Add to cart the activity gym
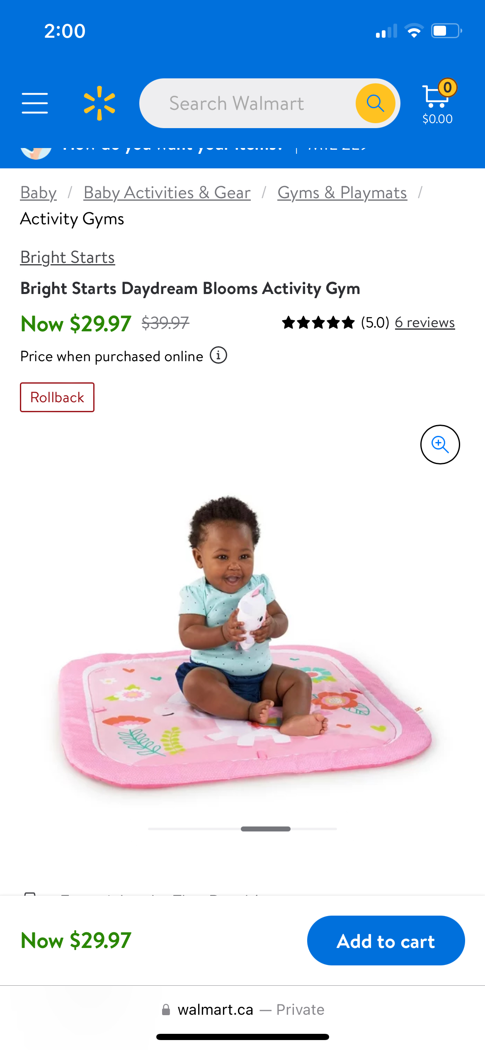Screen dimensions: 485x1050 point(386,941)
